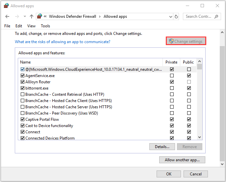Toggle the AllJoyn Router checkbox
This screenshot has width=226, height=182.
coord(22,82)
